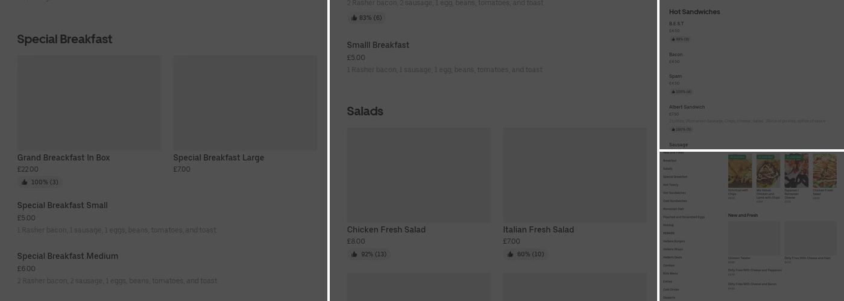The image size is (844, 301).
Task: Select the Italian Fresh Salad picture
Action: coord(575,175)
